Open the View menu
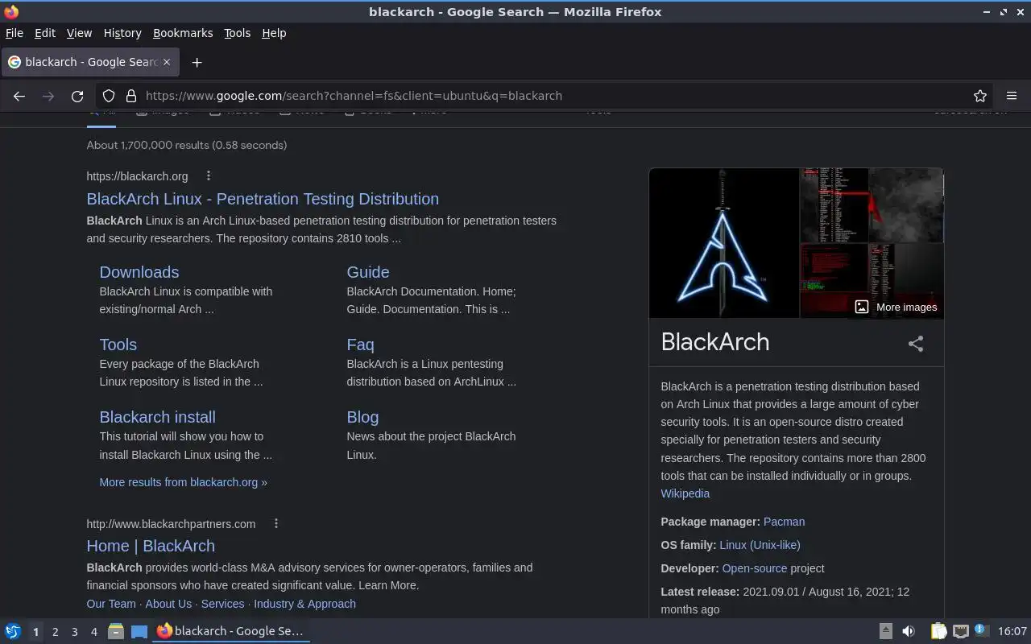The image size is (1031, 644). 79,33
